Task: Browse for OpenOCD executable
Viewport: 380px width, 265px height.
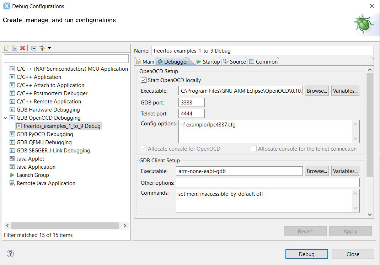Action: tap(317, 91)
